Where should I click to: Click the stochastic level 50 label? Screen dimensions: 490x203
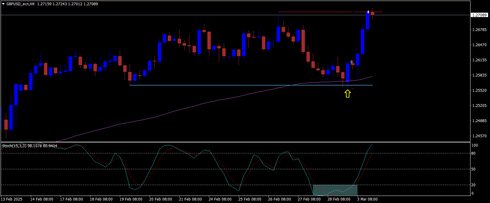point(473,169)
